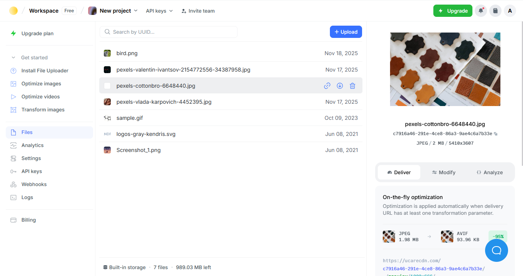Screen dimensions: 523x276
Task: Copy the link for pexels-cottonbro-6648440.jpg
Action: [x=327, y=86]
